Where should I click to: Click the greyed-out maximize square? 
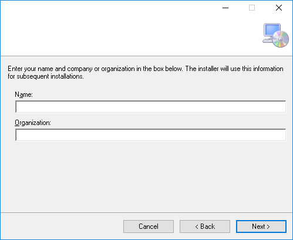tap(252, 8)
